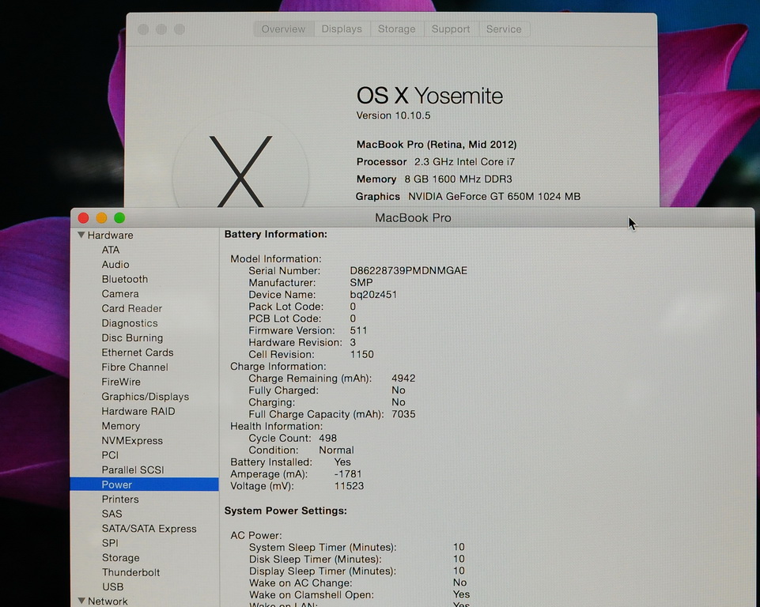Click the Network heading in the sidebar
Screen dimensions: 760x607
coord(108,601)
